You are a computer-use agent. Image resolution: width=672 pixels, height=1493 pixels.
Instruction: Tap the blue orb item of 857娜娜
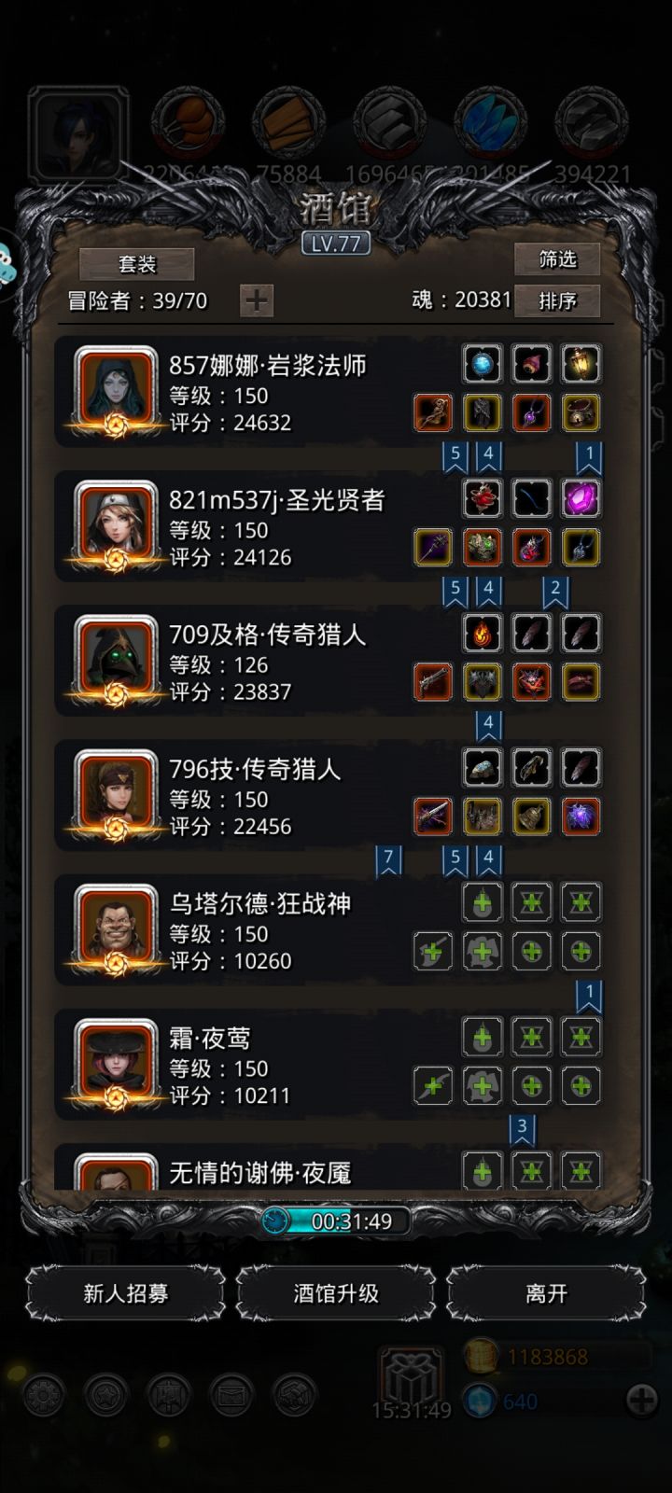click(483, 364)
